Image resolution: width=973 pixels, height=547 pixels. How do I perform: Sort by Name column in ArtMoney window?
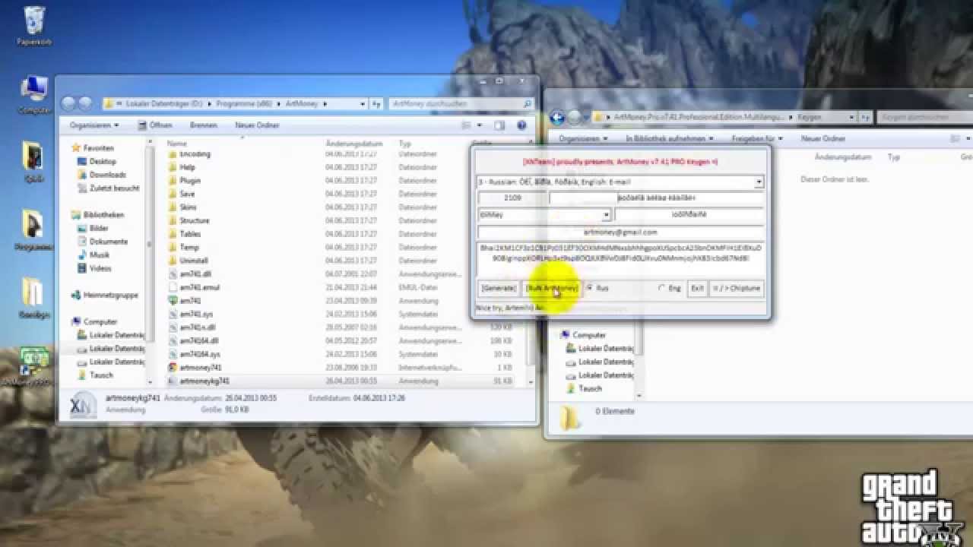177,143
